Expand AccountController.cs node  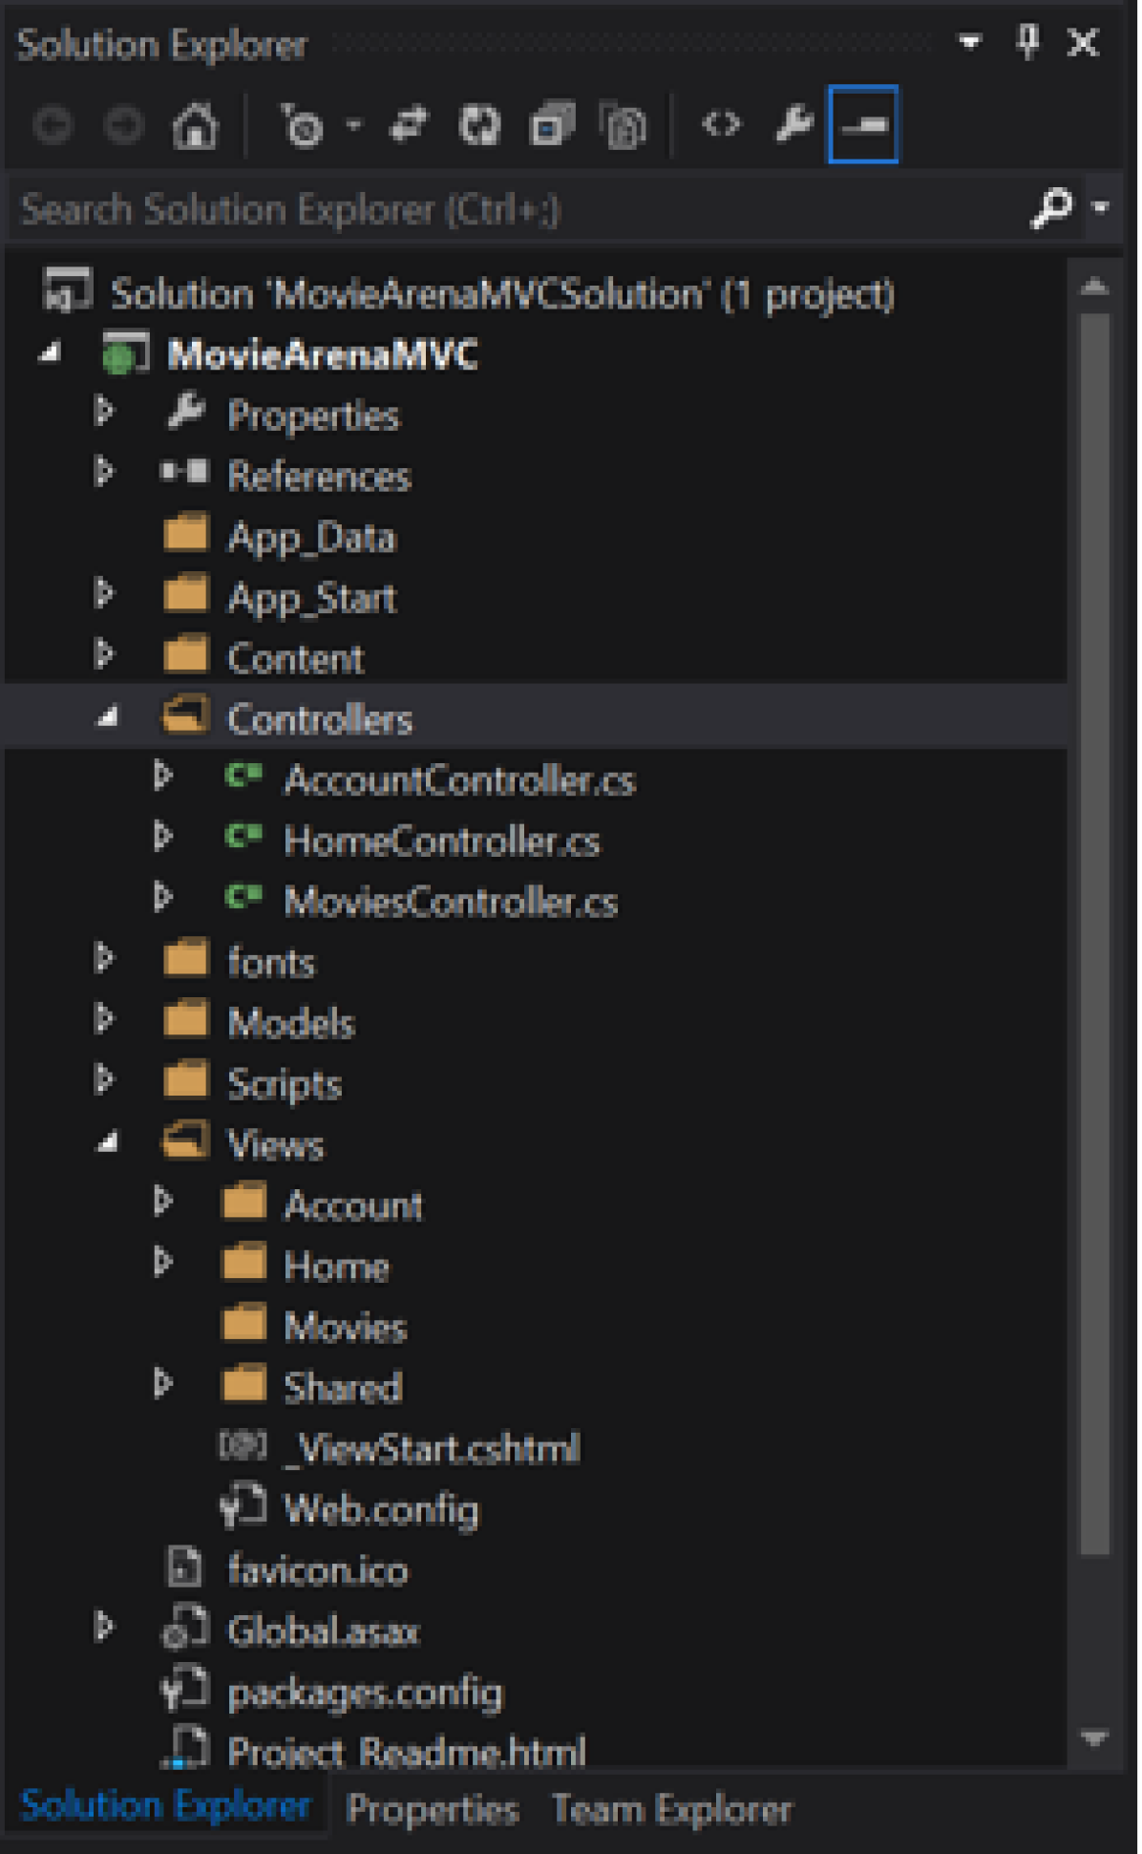click(163, 778)
